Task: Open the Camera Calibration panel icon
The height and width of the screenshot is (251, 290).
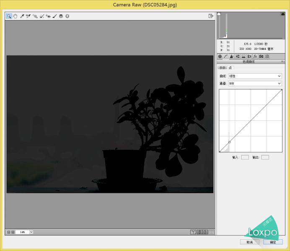Action: coord(261,56)
